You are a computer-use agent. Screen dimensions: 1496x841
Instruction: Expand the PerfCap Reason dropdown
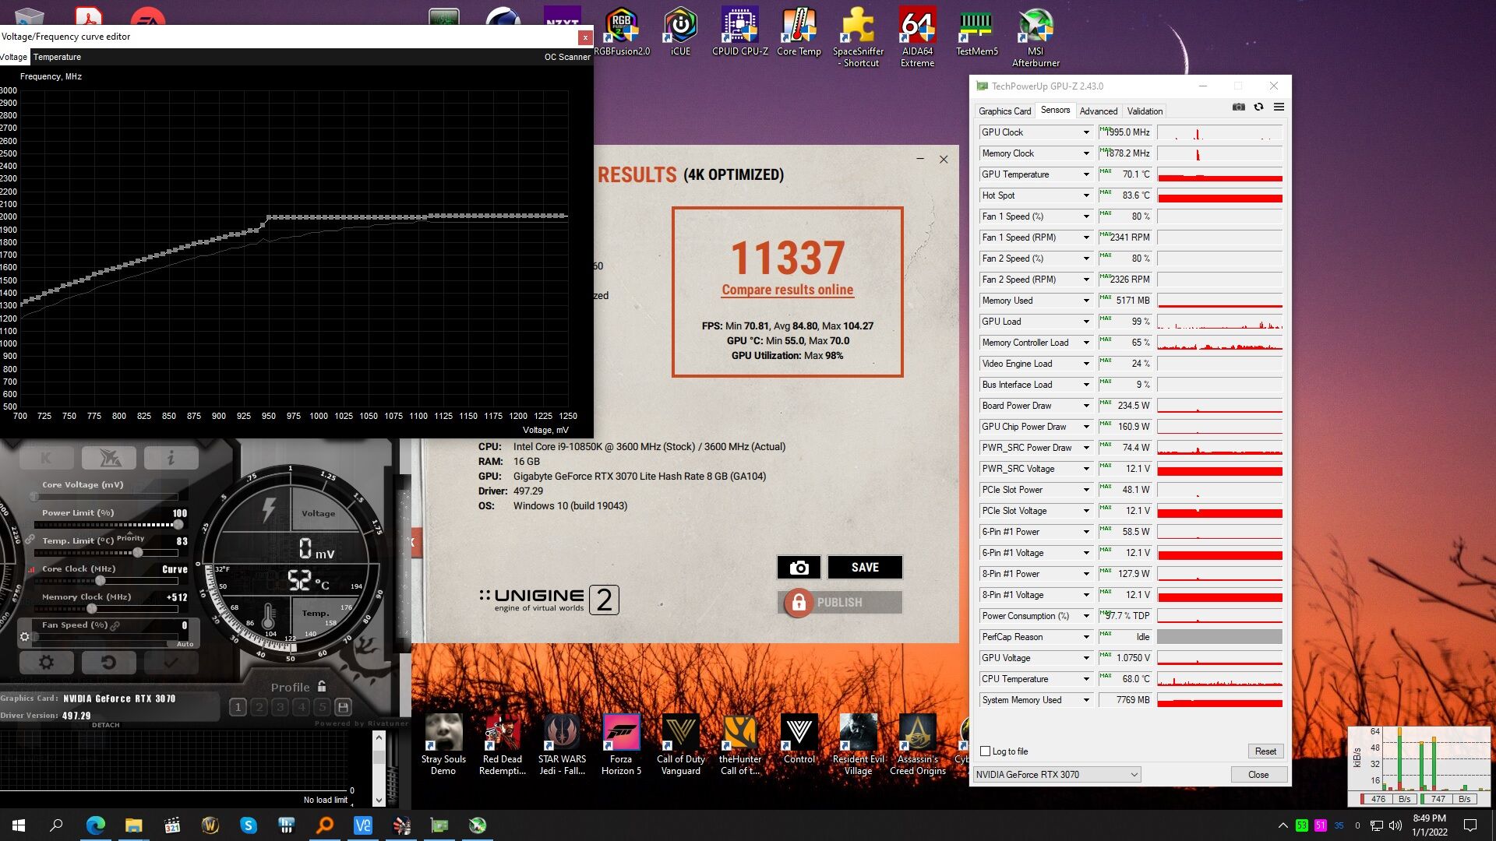[1086, 637]
